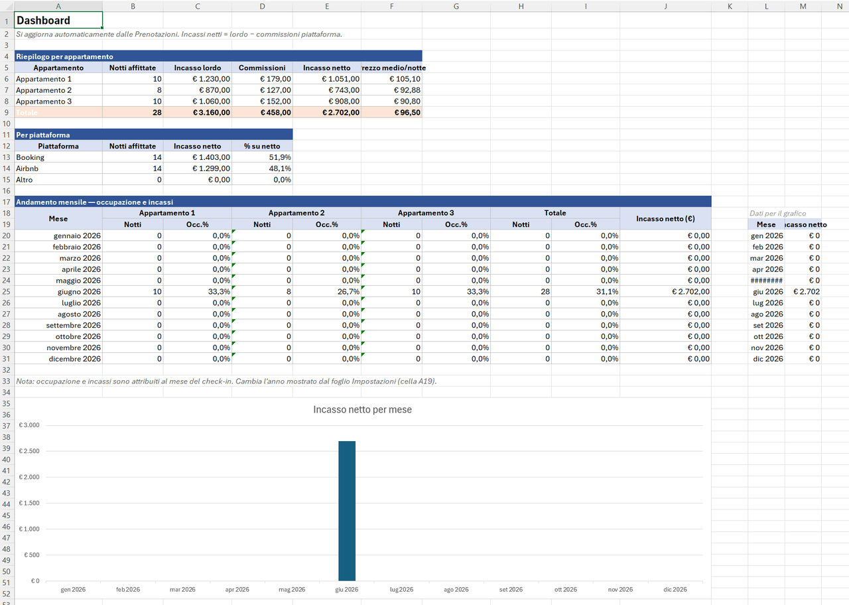Image resolution: width=849 pixels, height=605 pixels.
Task: Select the € 3.160,00 total gross cell
Action: (199, 113)
